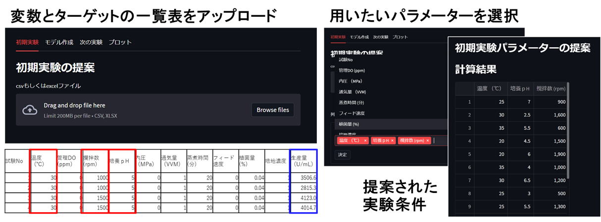
Task: Pick the highlighted 植菌量 (%) option
Action: pos(349,124)
